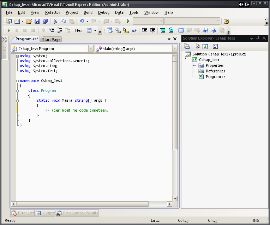Viewport: 270px width, 225px height.
Task: Toggle auto-hide pin on Solution Explorer
Action: pos(258,38)
